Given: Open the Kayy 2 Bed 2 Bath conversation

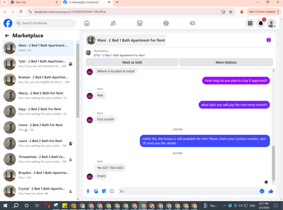Looking at the screenshot, I should (x=38, y=112).
